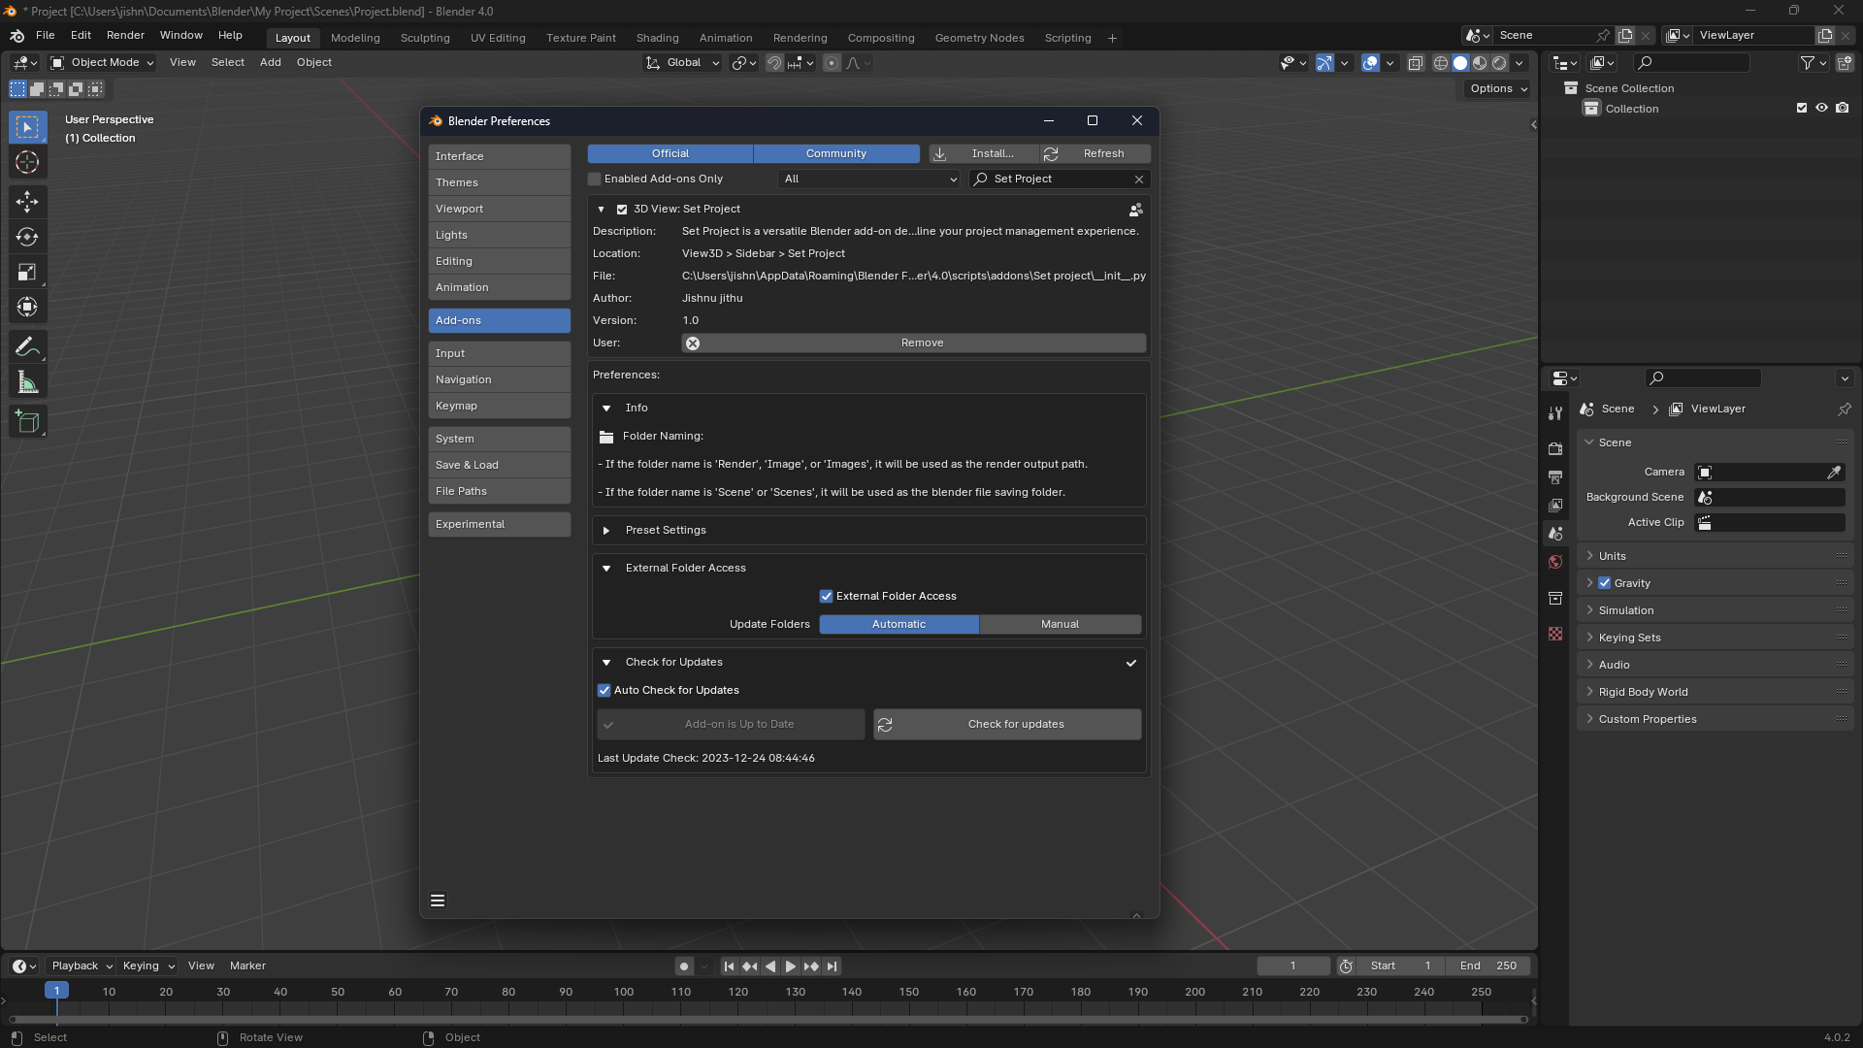The width and height of the screenshot is (1863, 1048).
Task: Click the Check for updates button
Action: tap(1007, 724)
